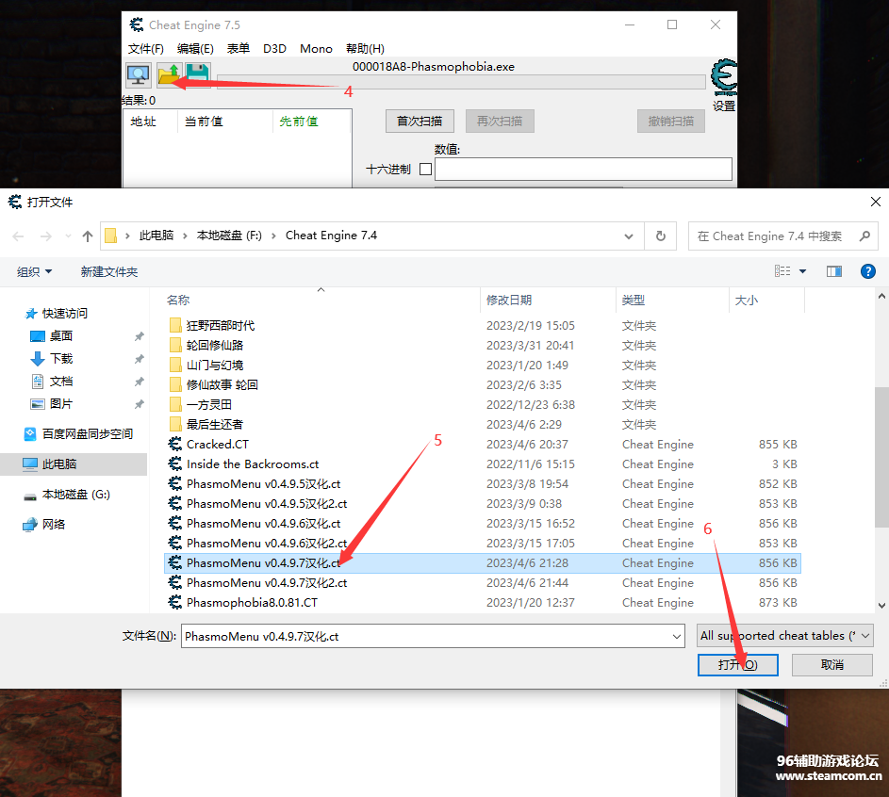
Task: Go up one folder level arrow
Action: (x=88, y=236)
